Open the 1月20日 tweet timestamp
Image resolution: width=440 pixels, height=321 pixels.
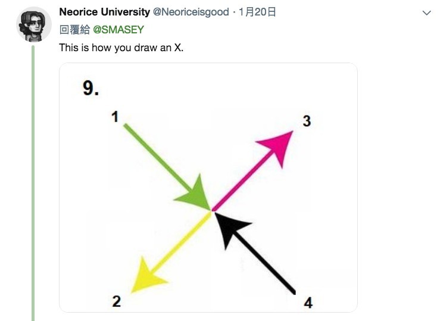257,12
